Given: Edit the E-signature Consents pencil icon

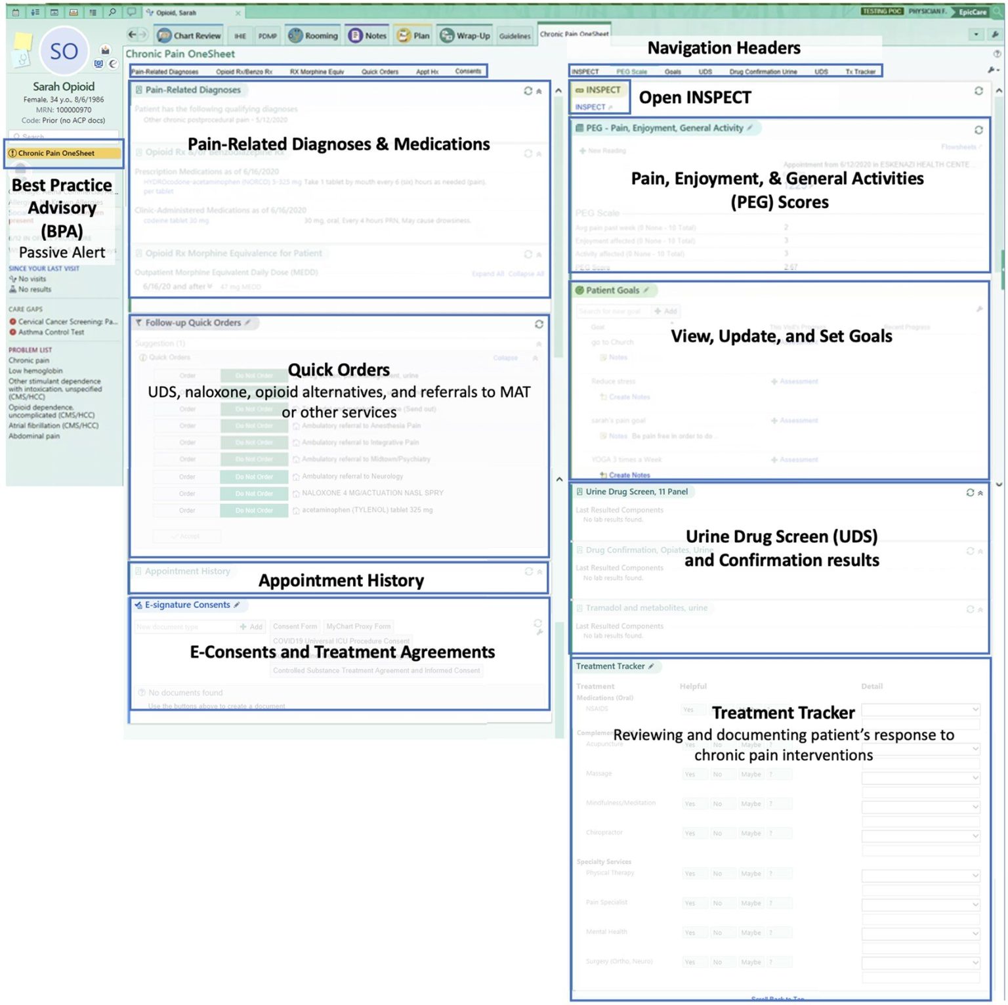Looking at the screenshot, I should pos(237,605).
